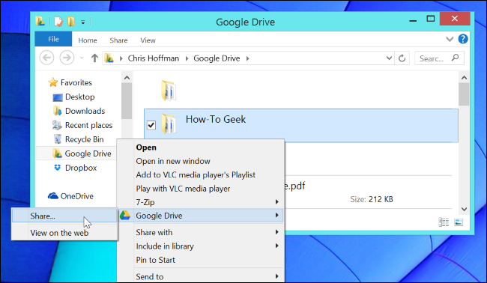The image size is (487, 283).
Task: Click the How-To Geek folder icon
Action: click(169, 124)
